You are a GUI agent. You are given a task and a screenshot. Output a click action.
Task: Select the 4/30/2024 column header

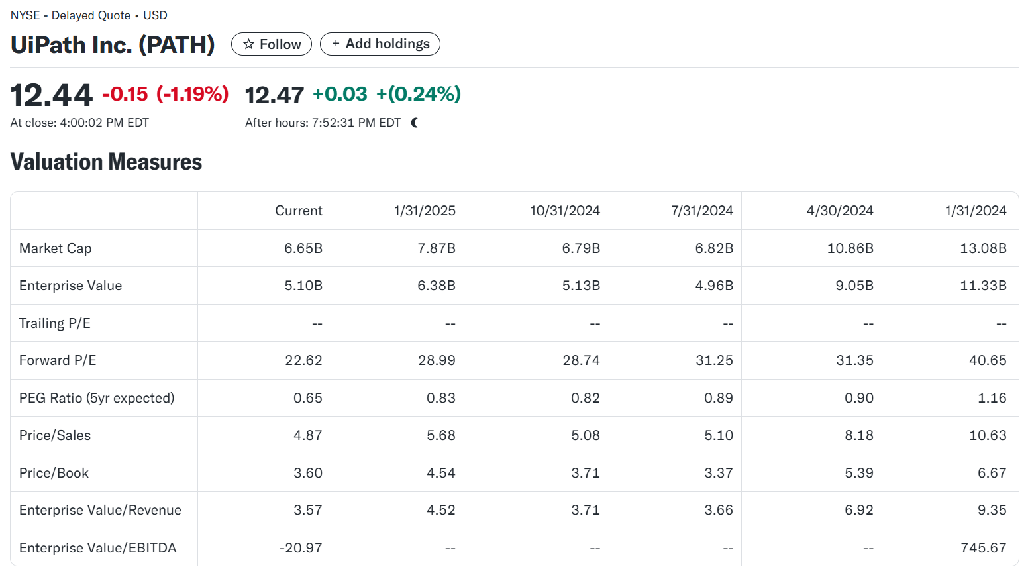(x=840, y=211)
